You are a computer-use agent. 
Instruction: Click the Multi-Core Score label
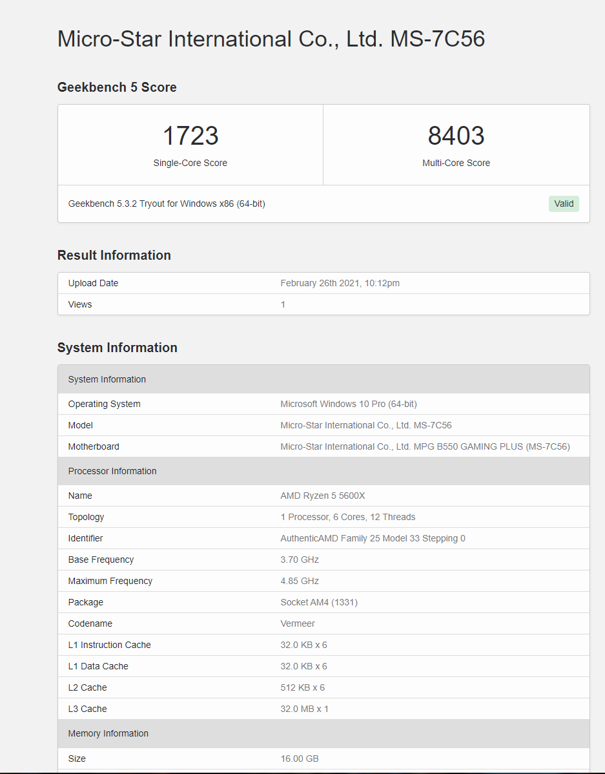tap(456, 163)
